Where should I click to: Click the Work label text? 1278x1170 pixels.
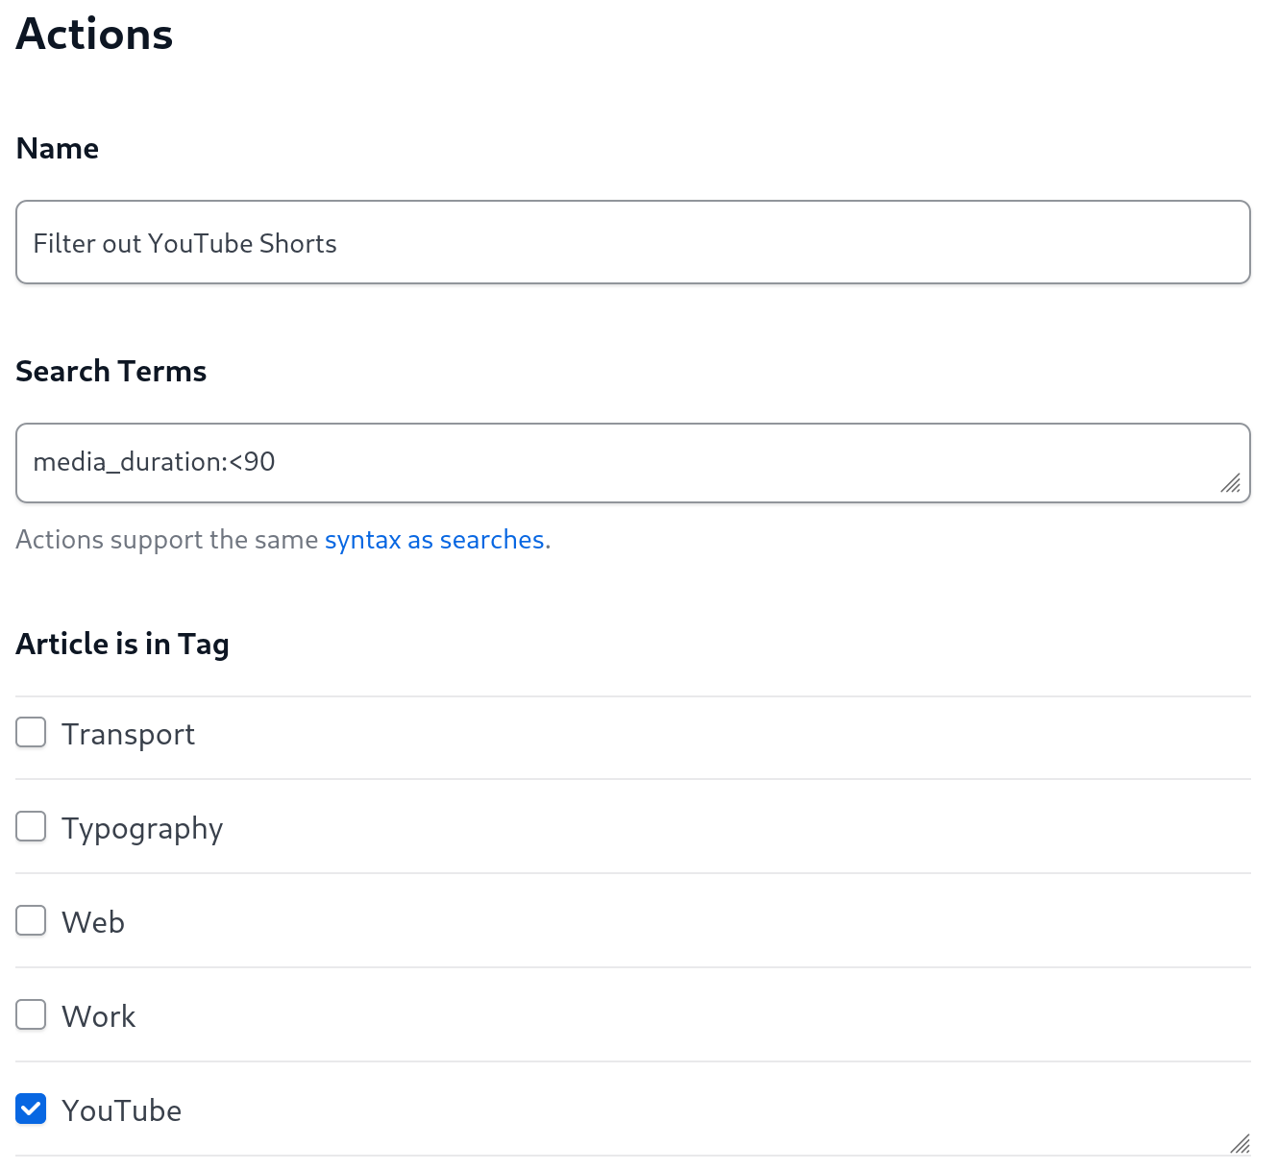pos(99,1016)
